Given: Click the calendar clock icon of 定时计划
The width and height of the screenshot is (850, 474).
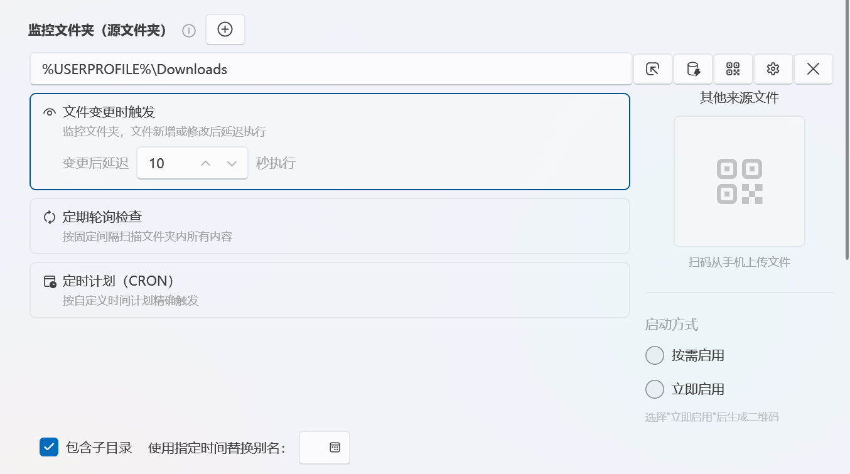Looking at the screenshot, I should 50,281.
